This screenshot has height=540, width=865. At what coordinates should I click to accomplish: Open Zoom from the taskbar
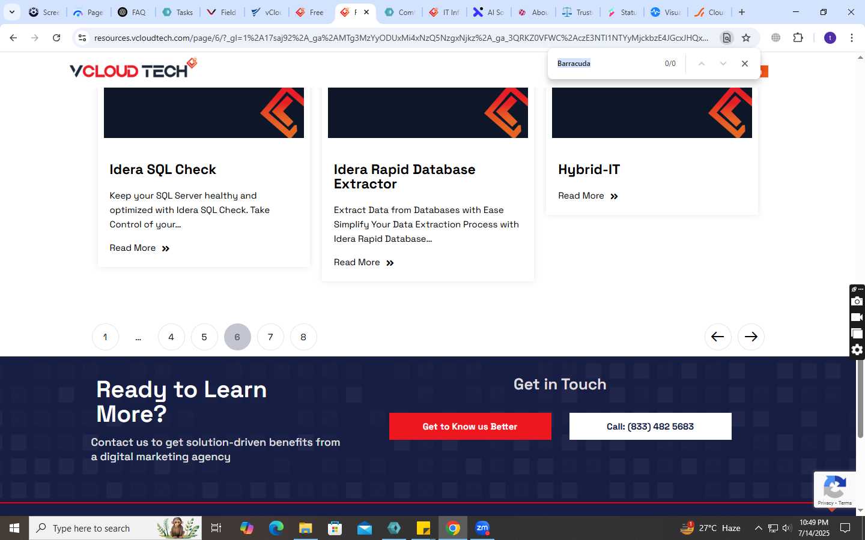(x=482, y=528)
